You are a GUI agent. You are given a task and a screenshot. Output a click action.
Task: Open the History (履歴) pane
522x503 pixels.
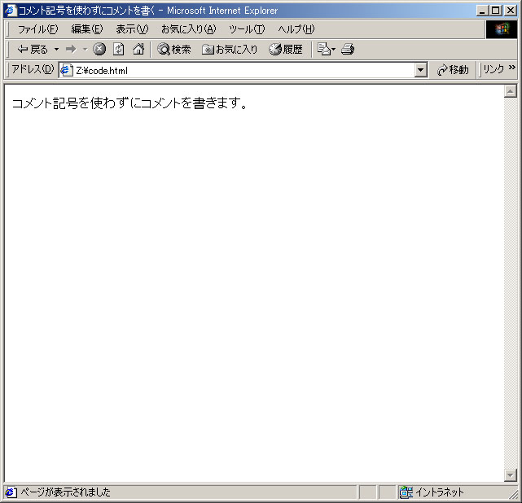pyautogui.click(x=286, y=49)
